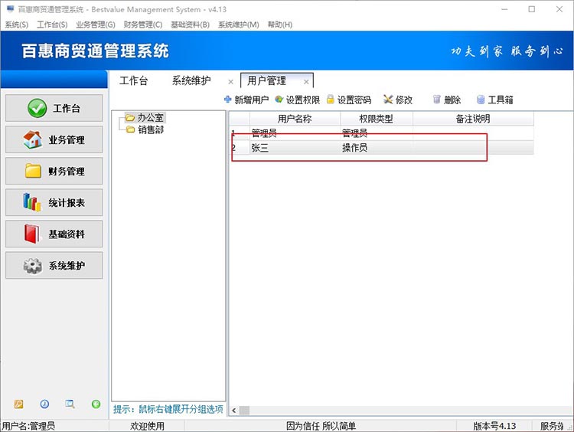Image resolution: width=574 pixels, height=432 pixels.
Task: Click the status bar text 欢迎使用
Action: point(147,426)
